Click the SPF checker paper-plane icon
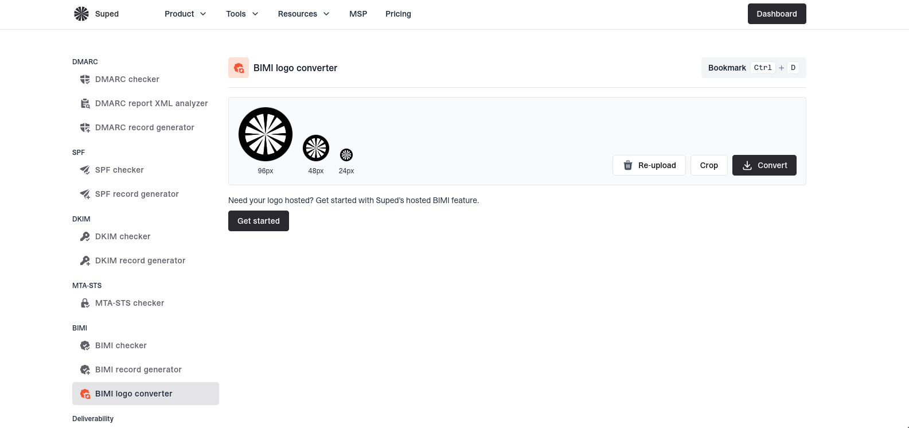 (x=85, y=170)
